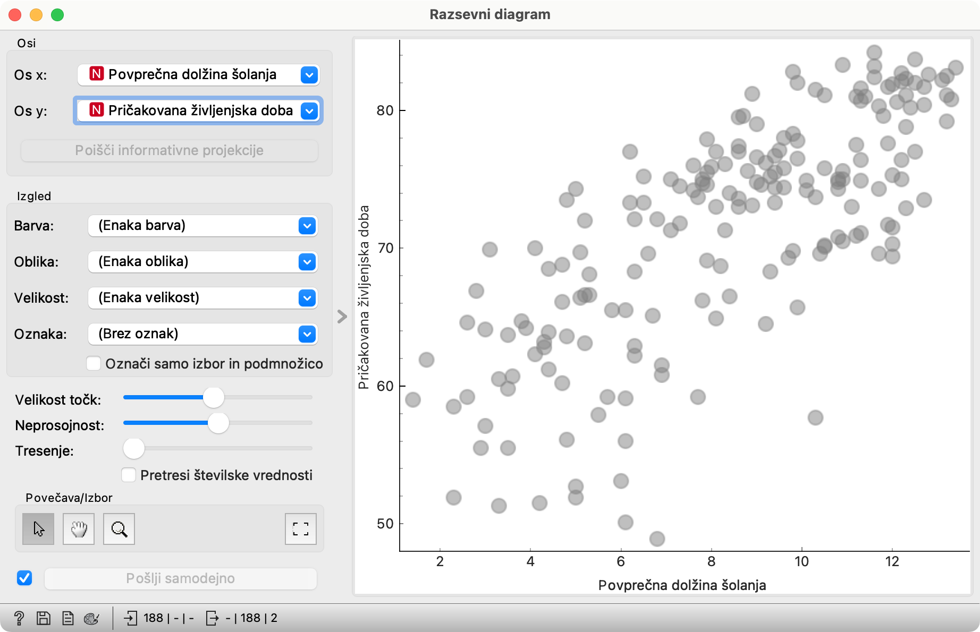Screen dimensions: 980x632
Task: Check Pretresi številske vrednosti option
Action: 129,475
